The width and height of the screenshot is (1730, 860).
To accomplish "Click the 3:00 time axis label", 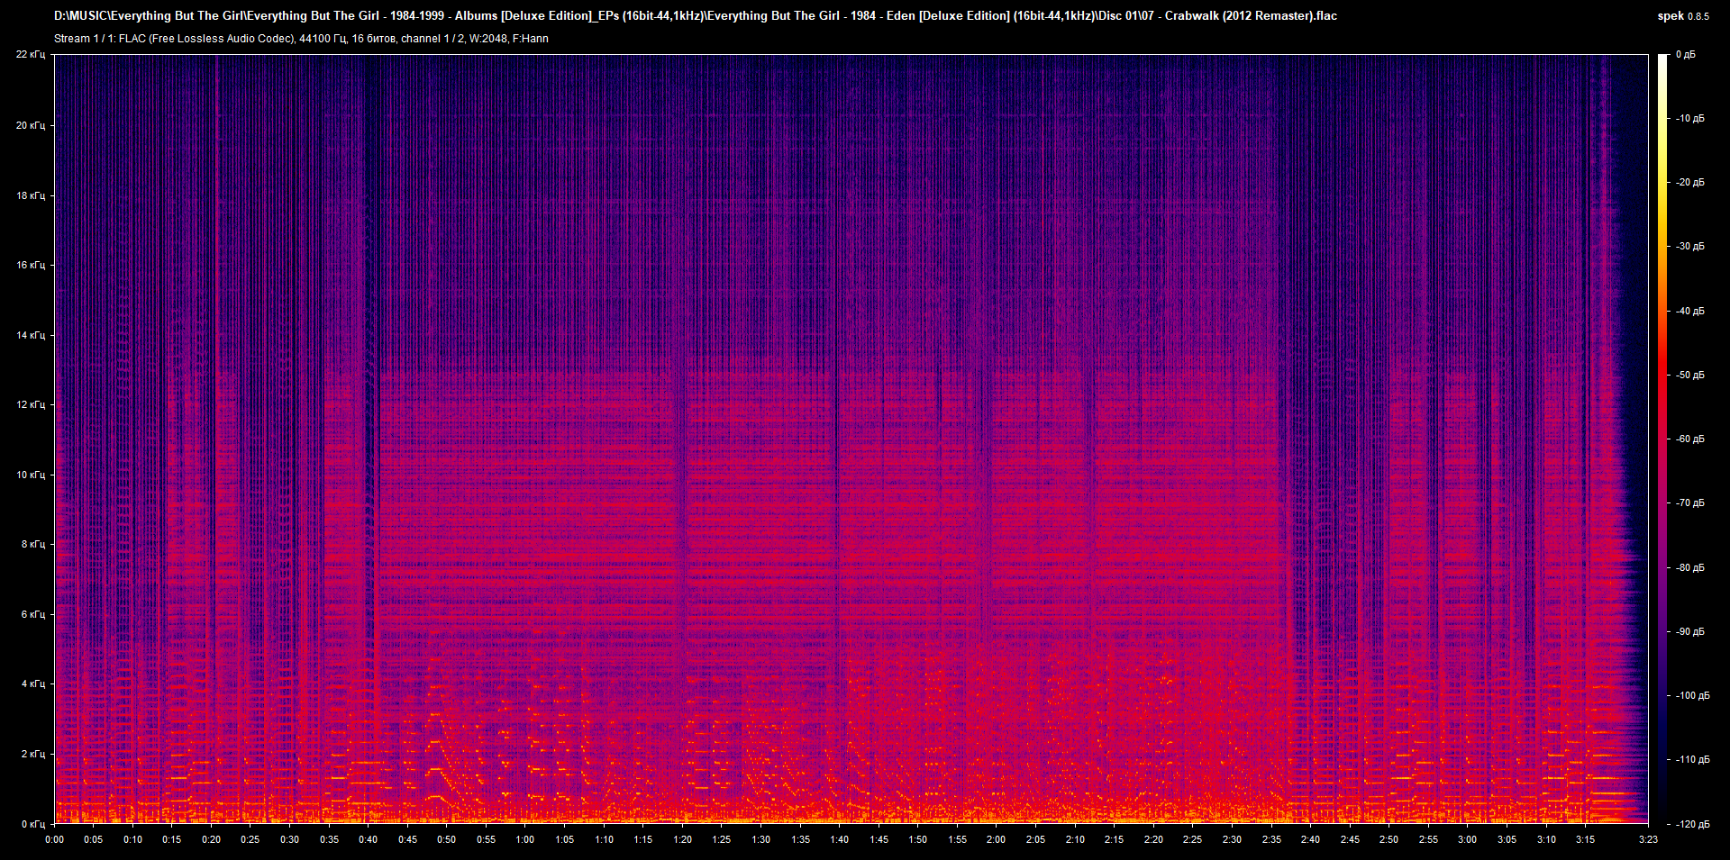I will pos(1468,839).
